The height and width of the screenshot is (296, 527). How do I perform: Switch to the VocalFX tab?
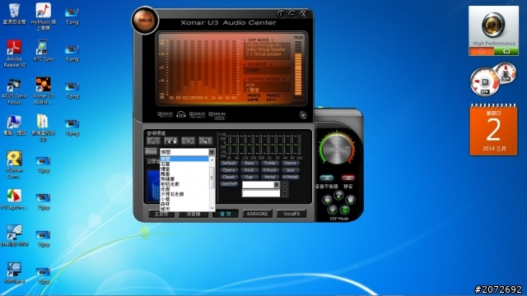(x=291, y=214)
